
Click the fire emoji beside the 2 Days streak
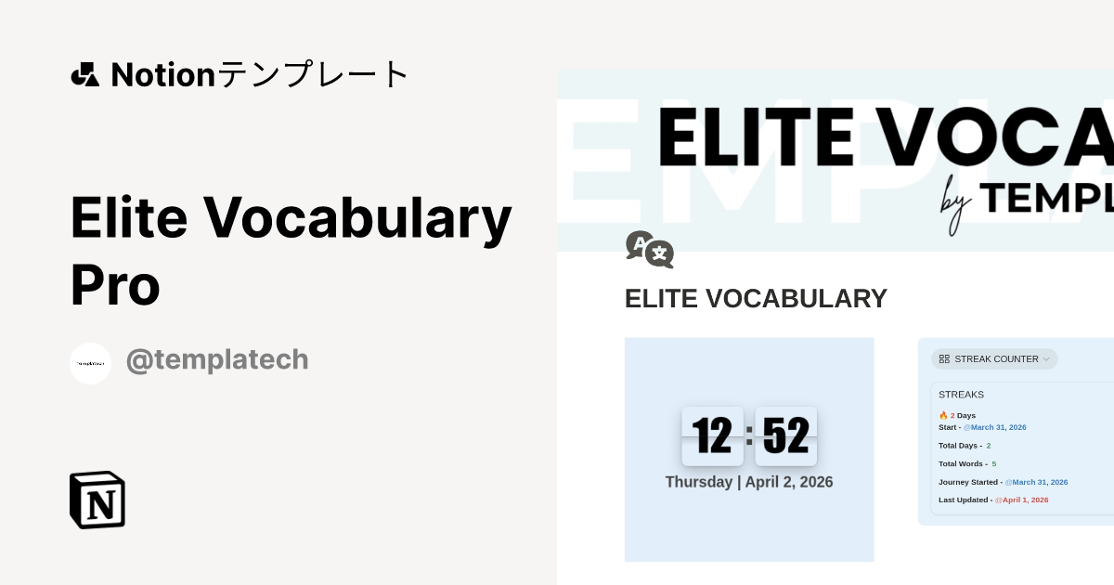[941, 415]
